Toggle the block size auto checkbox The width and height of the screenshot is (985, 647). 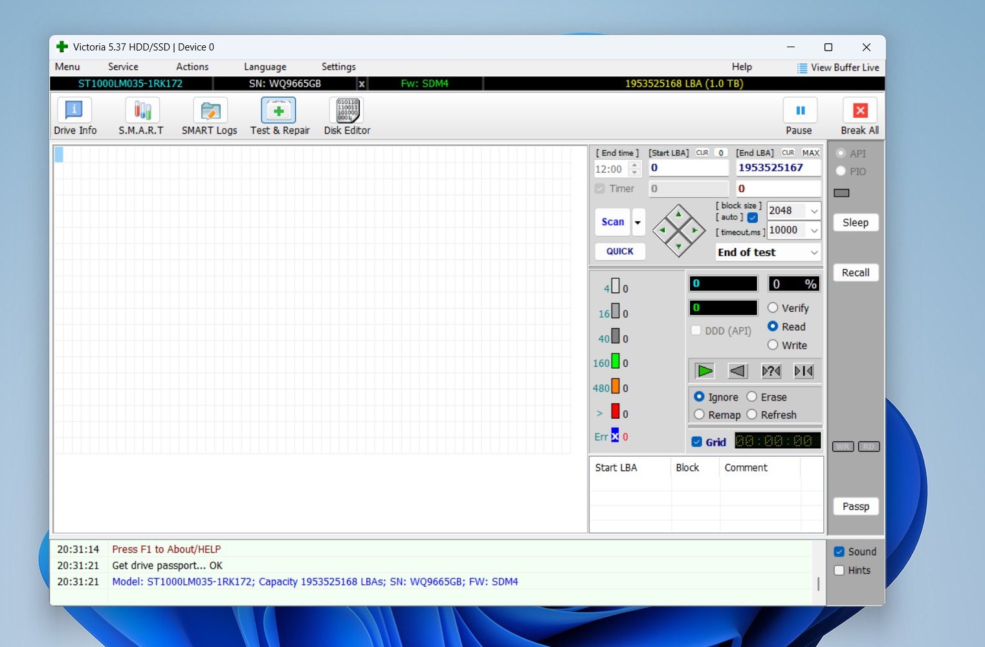(x=753, y=217)
